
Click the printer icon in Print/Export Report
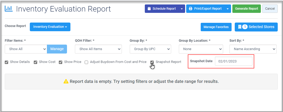190,9
